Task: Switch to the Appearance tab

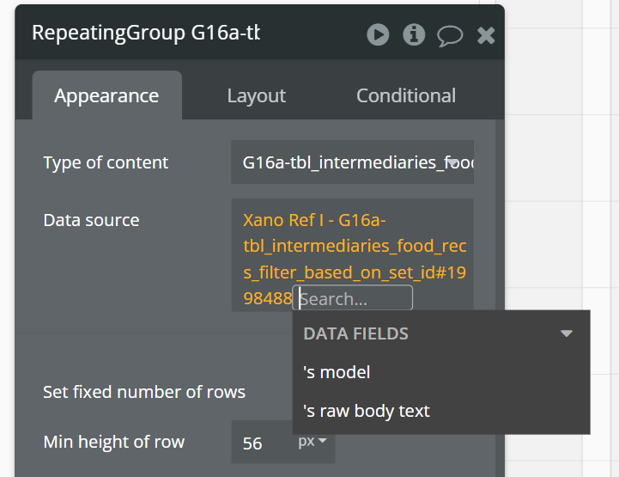Action: tap(106, 95)
